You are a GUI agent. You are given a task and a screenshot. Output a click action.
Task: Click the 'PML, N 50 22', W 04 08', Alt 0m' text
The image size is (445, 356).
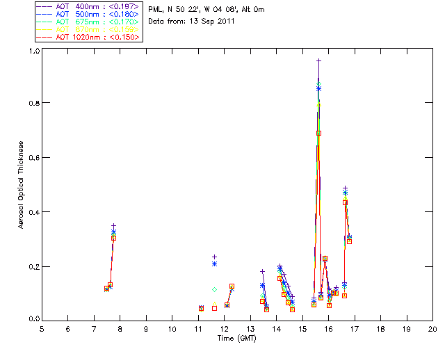(x=207, y=10)
